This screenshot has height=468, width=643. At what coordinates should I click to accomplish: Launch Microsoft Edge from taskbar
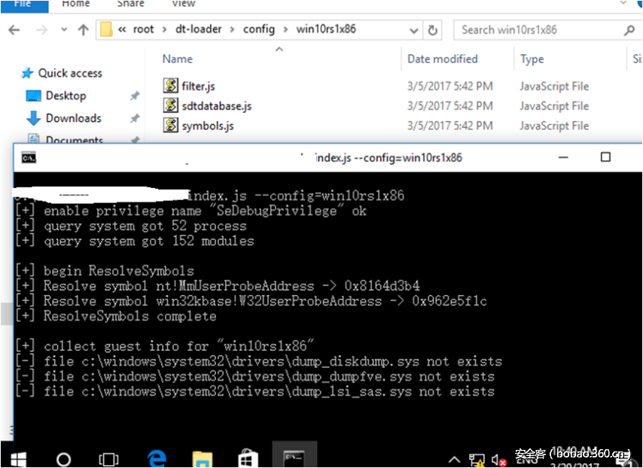(157, 458)
